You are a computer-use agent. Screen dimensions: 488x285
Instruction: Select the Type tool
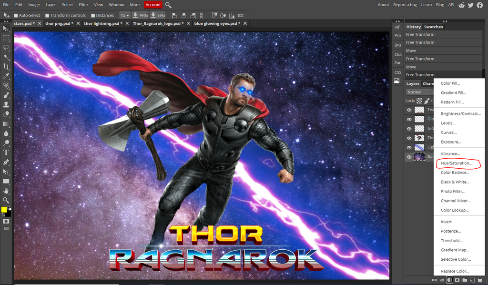coord(6,153)
